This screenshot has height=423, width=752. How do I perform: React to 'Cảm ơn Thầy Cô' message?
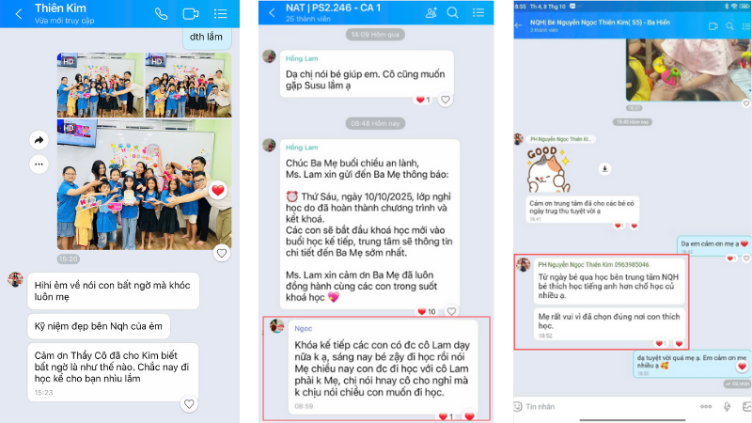(x=189, y=404)
